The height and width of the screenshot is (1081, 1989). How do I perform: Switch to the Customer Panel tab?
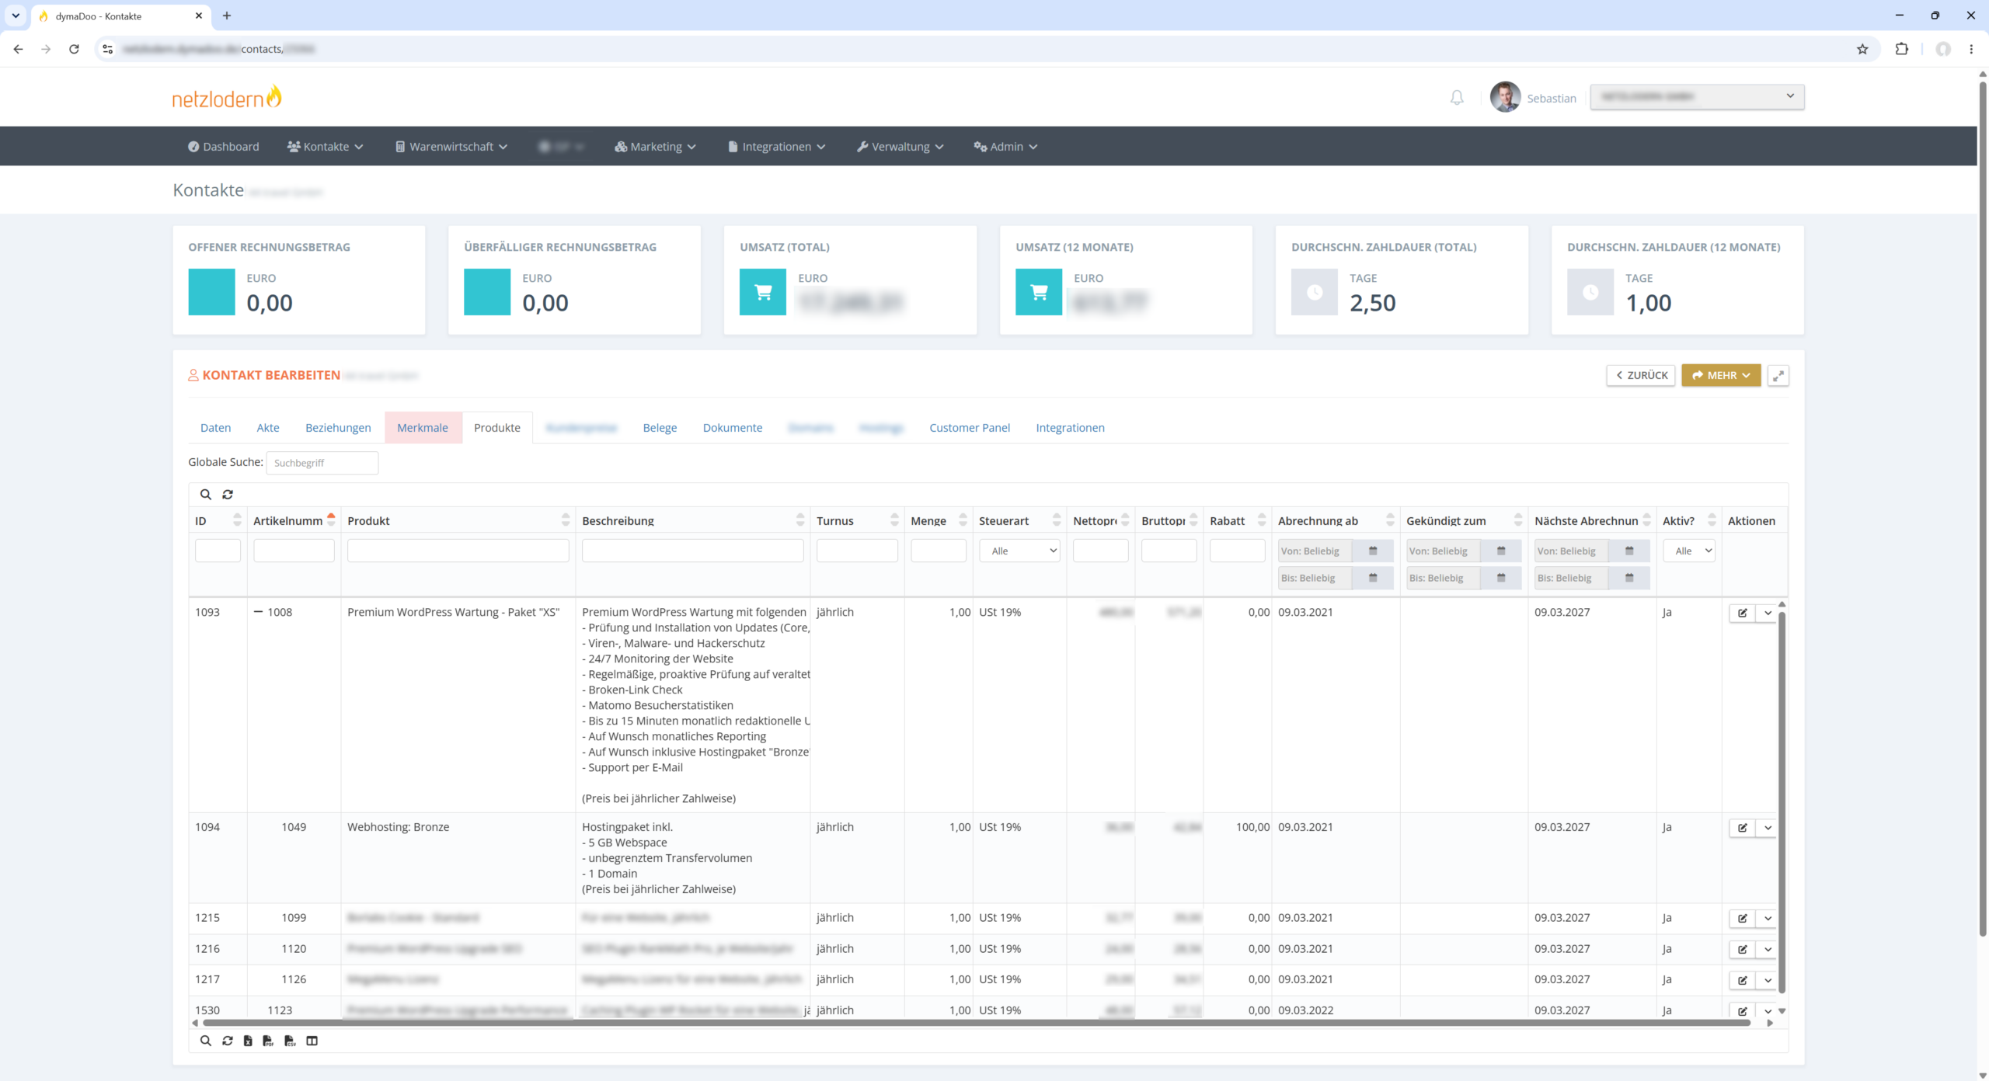[x=970, y=428]
